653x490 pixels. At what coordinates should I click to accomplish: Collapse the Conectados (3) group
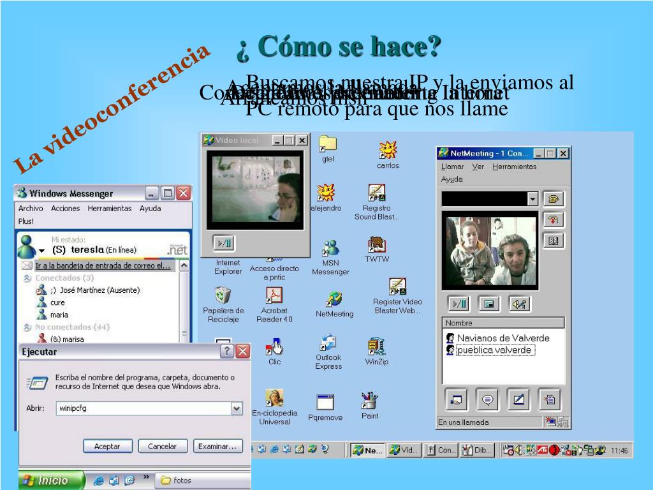pyautogui.click(x=27, y=278)
